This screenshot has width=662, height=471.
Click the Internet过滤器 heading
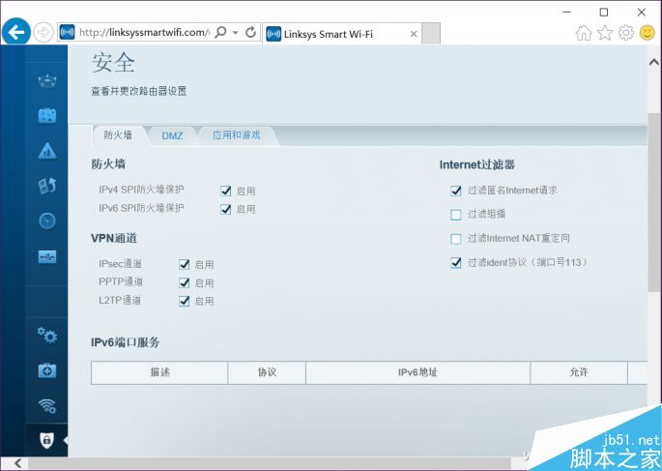point(477,164)
